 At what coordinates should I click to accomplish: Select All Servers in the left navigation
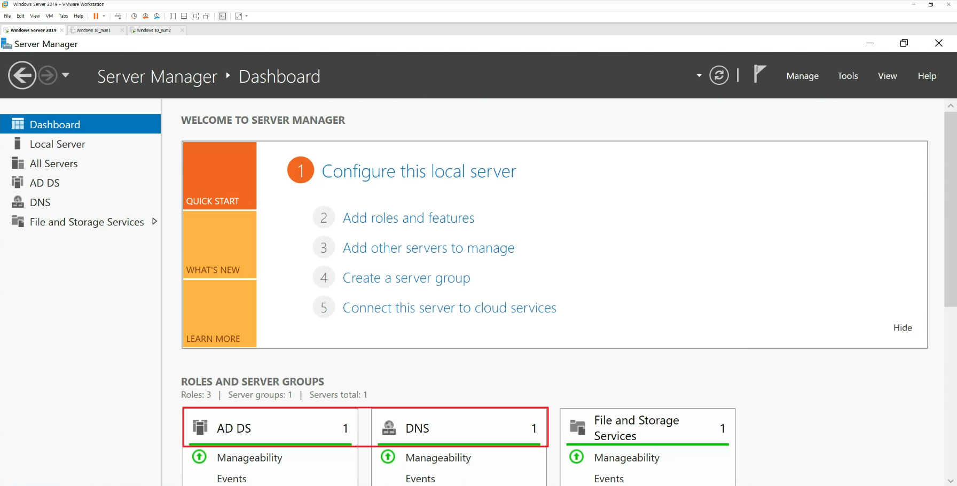click(x=80, y=163)
